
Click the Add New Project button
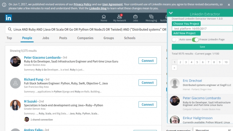pos(186,33)
